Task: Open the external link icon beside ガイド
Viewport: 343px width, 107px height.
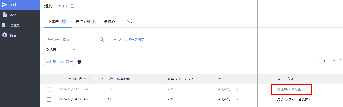Action: coord(72,6)
